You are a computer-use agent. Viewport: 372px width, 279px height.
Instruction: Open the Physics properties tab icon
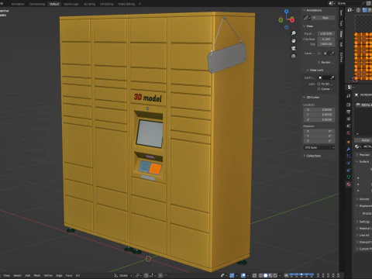coord(349,163)
